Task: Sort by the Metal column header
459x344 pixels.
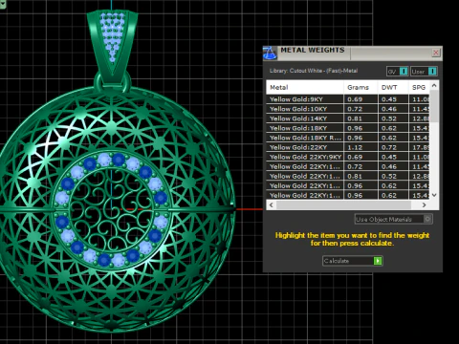Action: pos(305,87)
